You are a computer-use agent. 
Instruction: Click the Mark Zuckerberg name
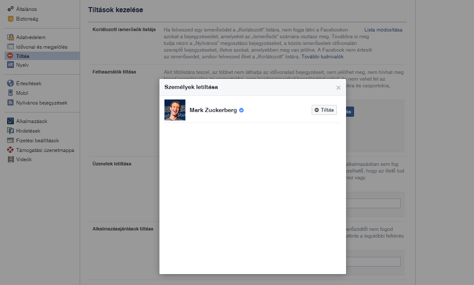(213, 110)
